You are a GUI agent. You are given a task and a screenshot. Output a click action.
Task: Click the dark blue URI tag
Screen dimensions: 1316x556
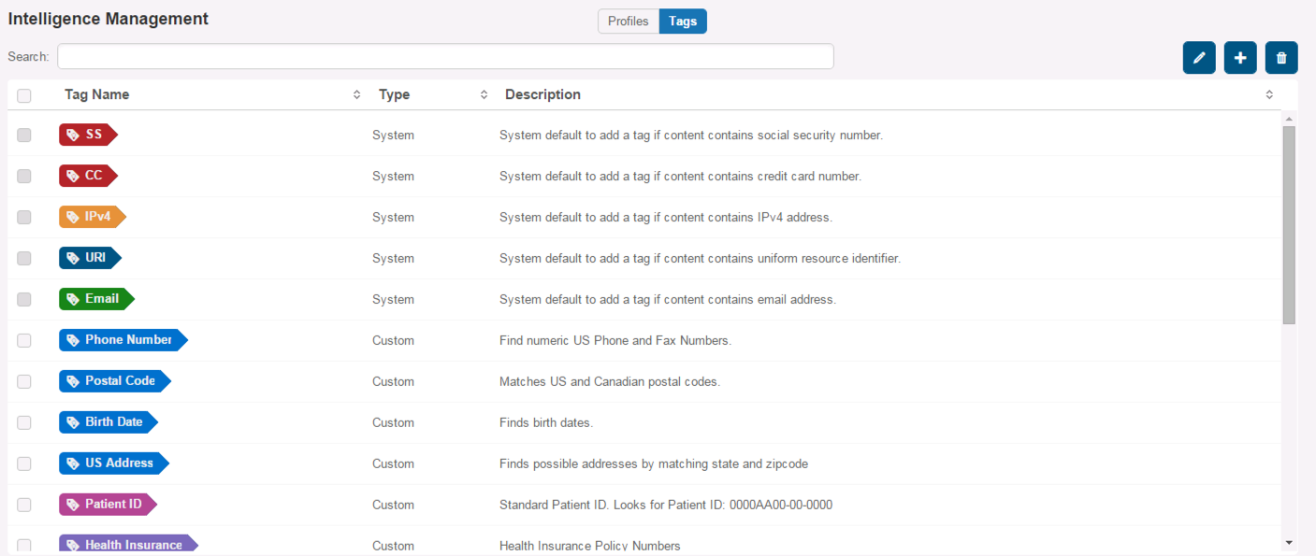[90, 258]
